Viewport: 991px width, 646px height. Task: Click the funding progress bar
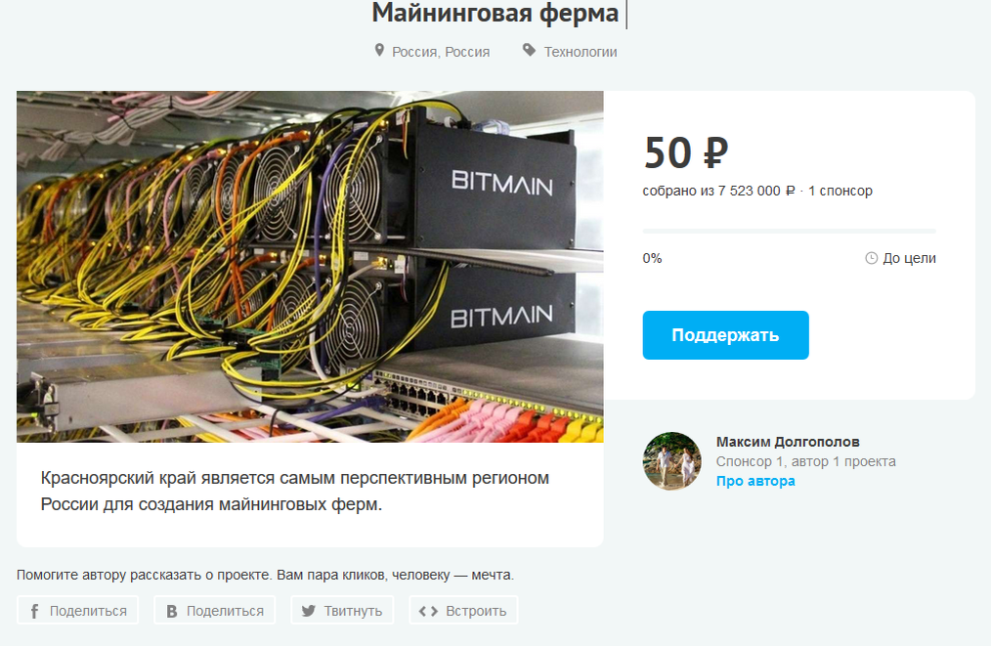tap(789, 232)
